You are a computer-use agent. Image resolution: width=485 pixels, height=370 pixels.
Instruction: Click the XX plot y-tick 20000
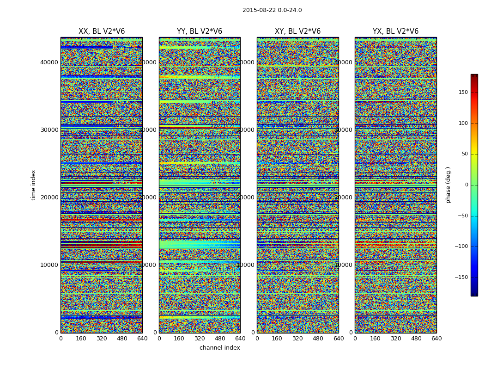49,197
